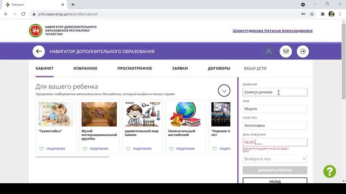Viewport: 346px width, 194px height.
Task: Click the НАЗАД button
Action: 275,181
